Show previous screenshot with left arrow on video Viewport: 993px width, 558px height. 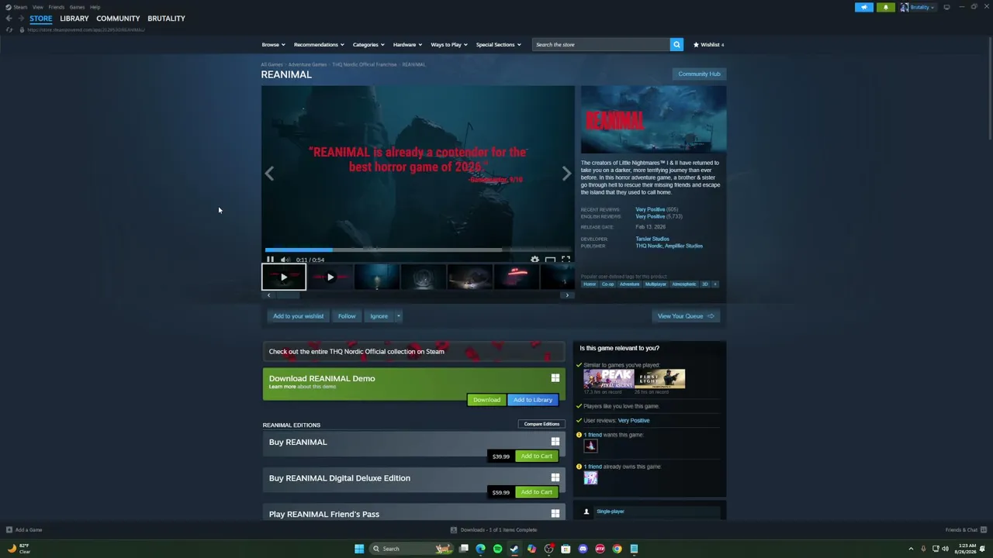point(269,174)
